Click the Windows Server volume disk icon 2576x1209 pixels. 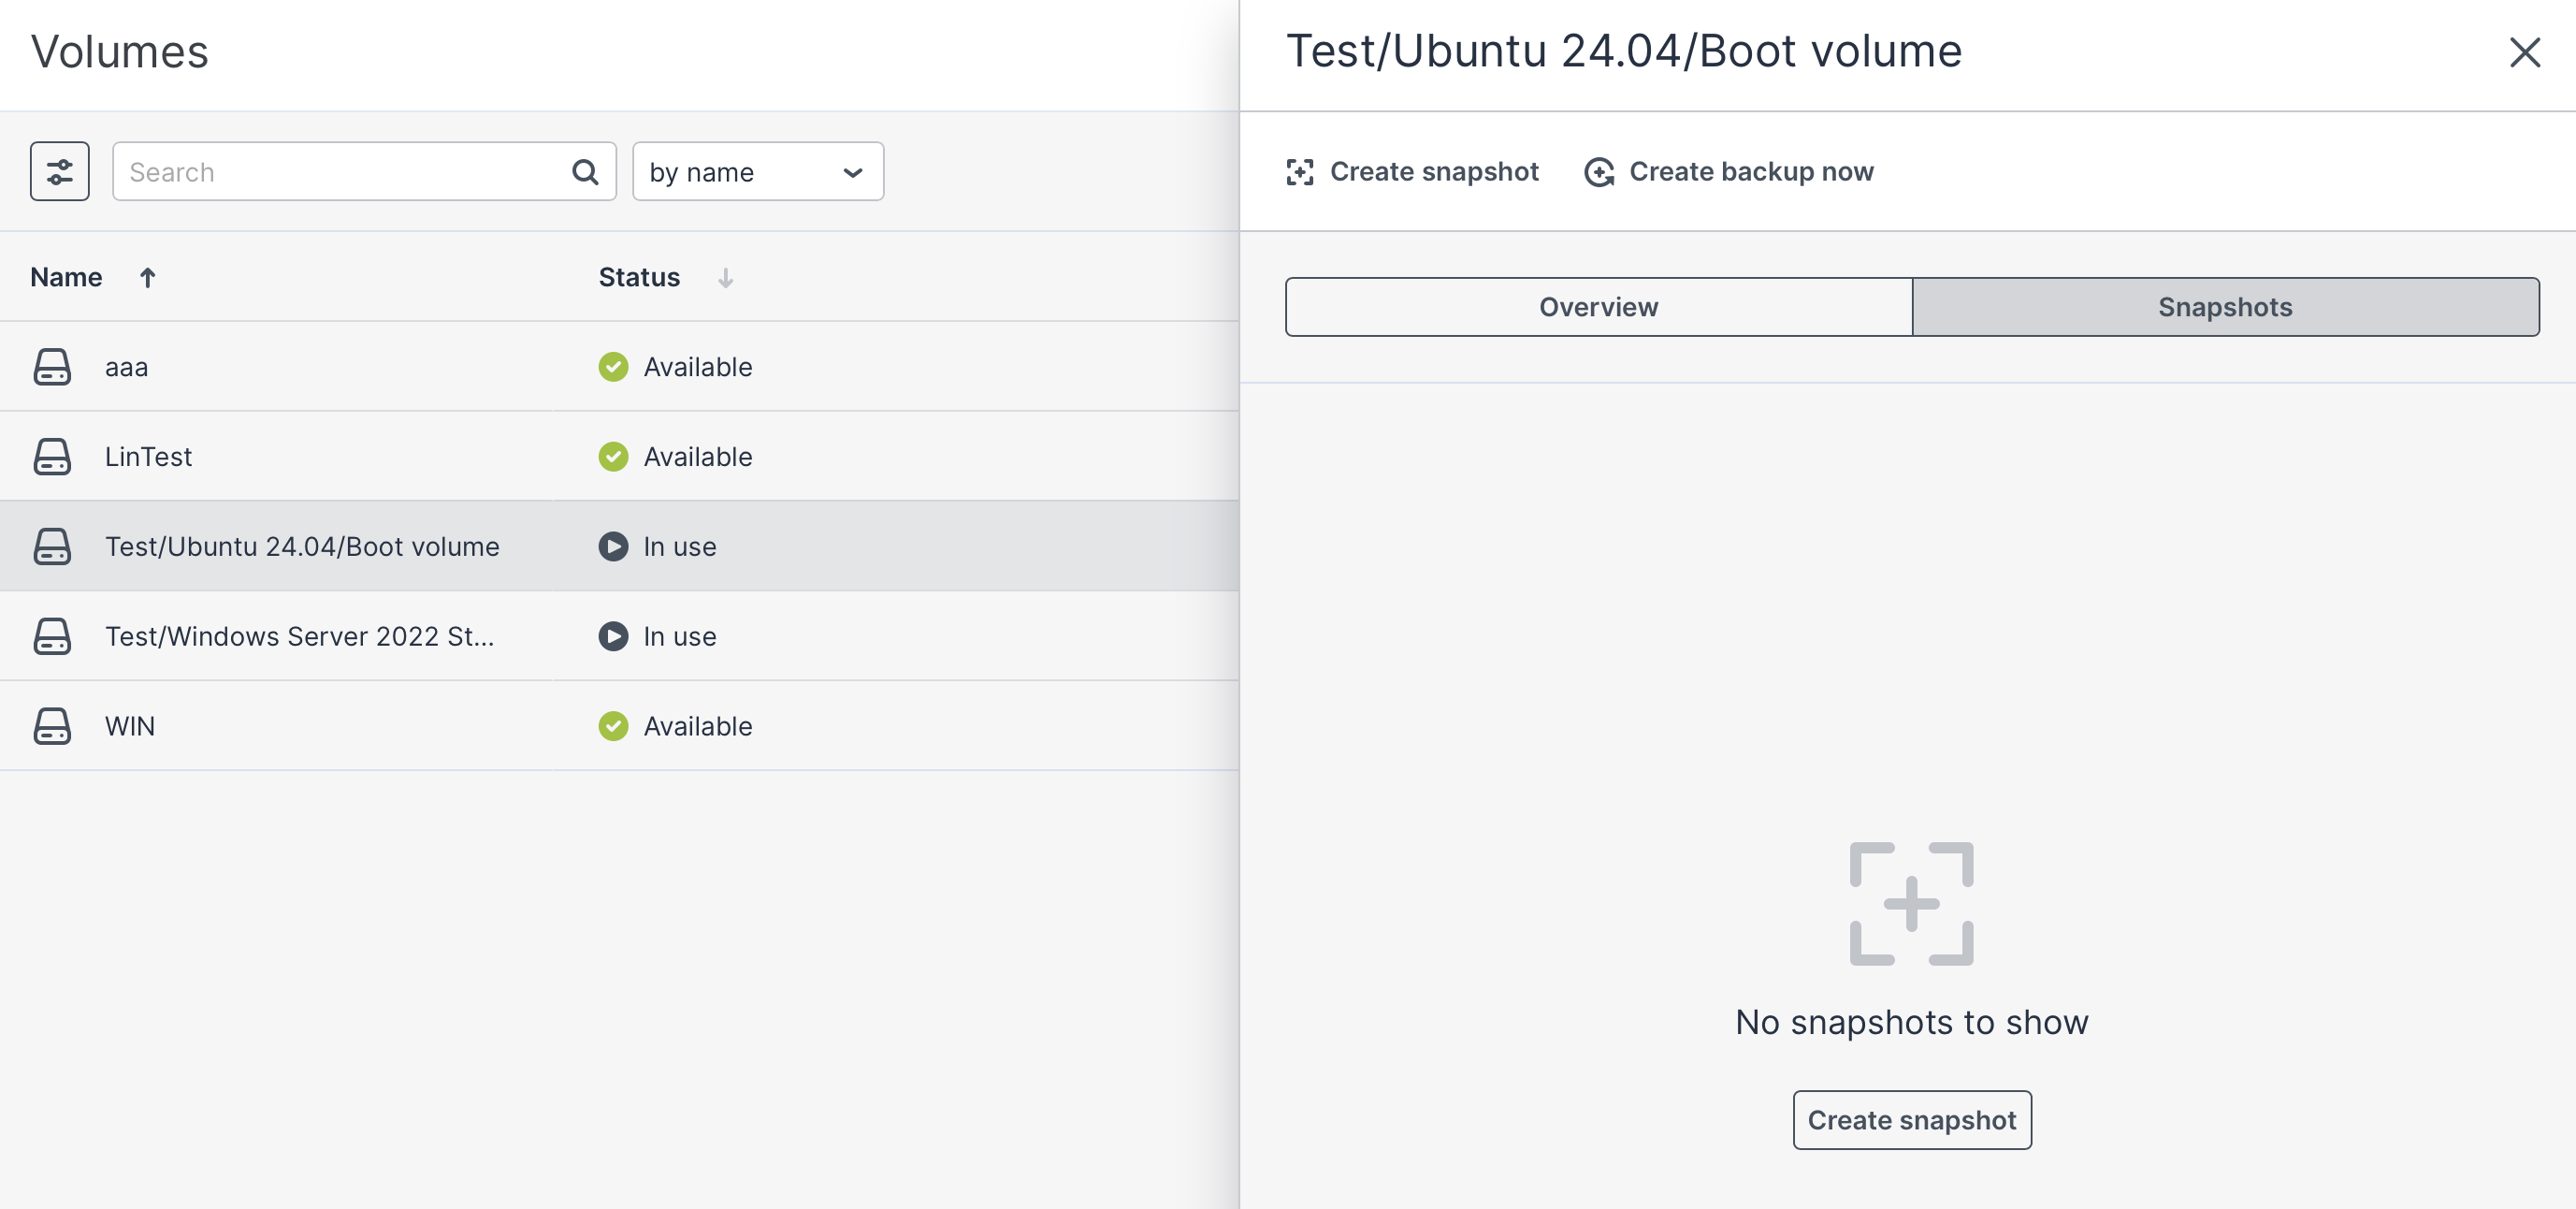click(52, 635)
